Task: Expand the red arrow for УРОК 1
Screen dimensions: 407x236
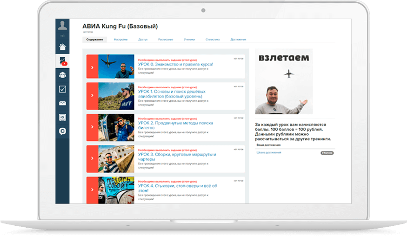Action: 92,96
